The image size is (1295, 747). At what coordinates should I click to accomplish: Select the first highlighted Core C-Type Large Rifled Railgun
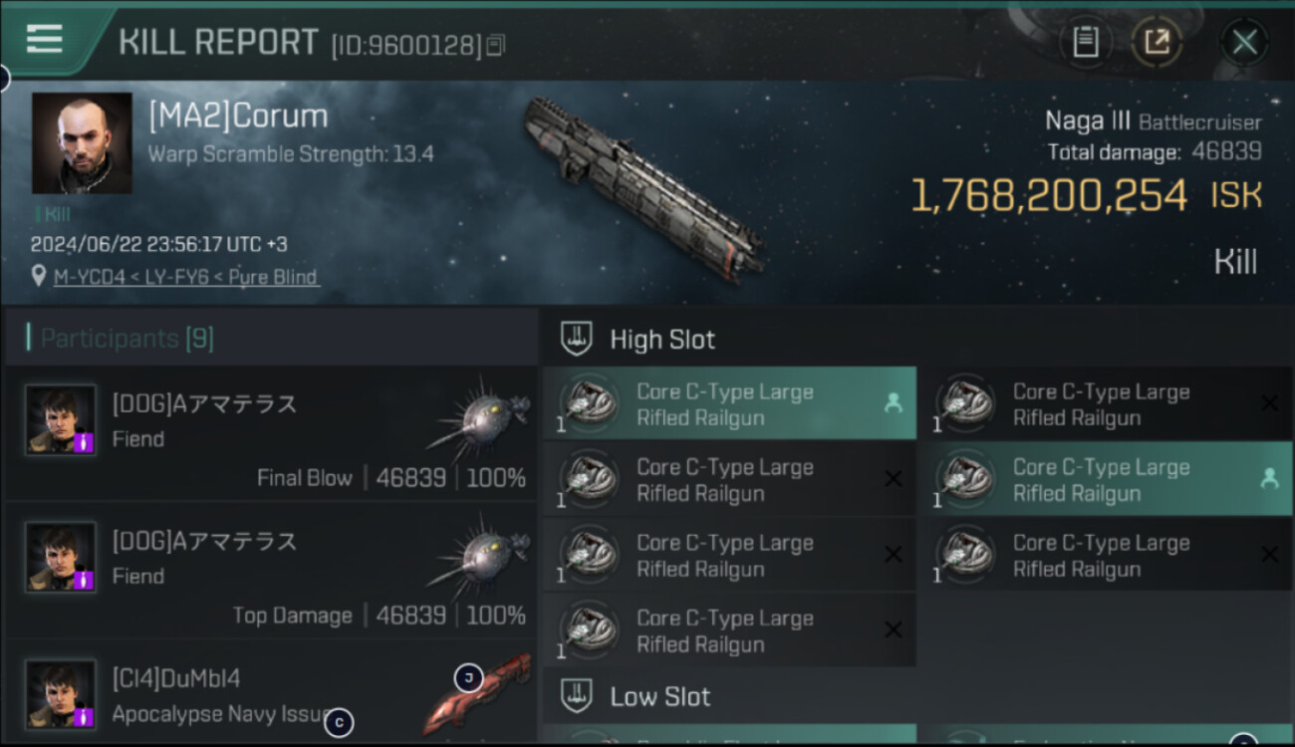click(729, 404)
